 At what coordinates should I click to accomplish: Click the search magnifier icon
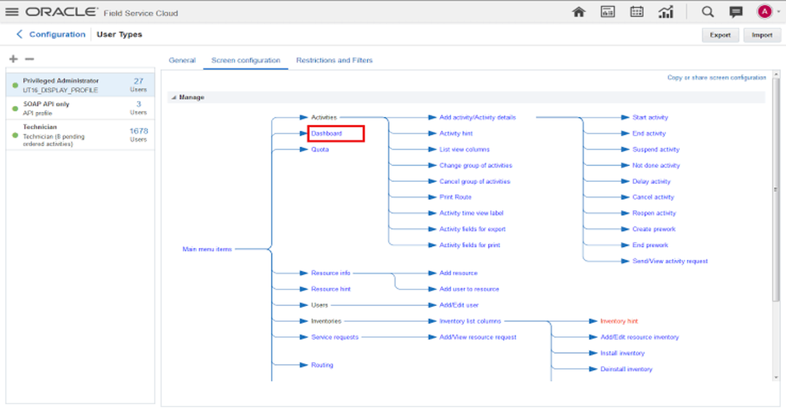(707, 12)
